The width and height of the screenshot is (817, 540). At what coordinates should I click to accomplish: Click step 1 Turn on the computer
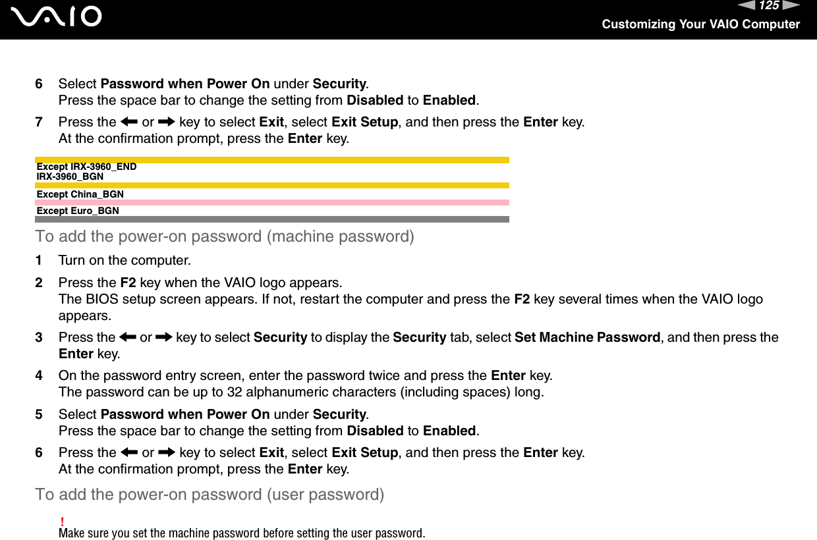[x=125, y=260]
